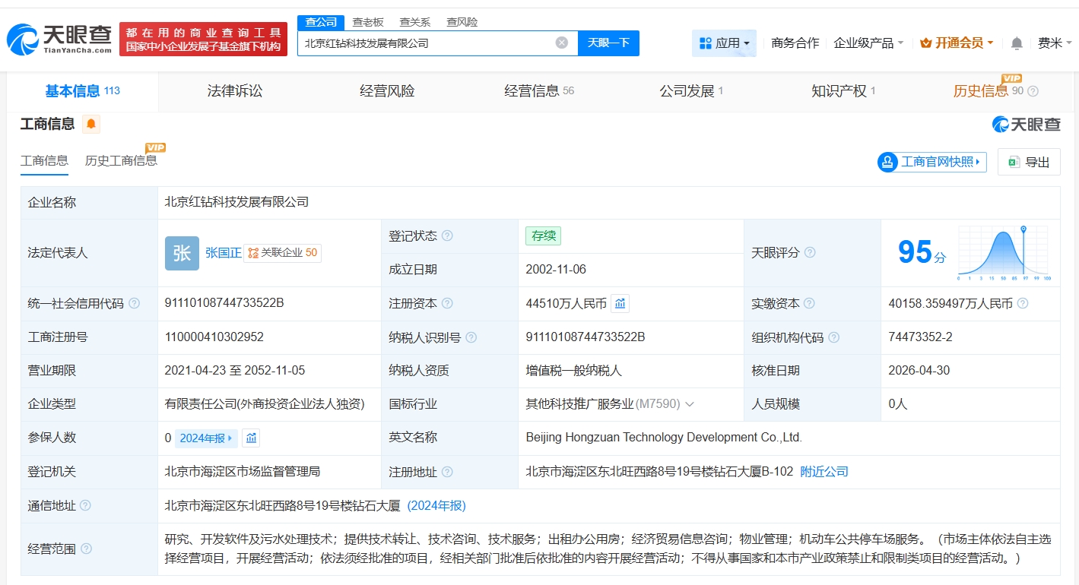Click the company name 北京红钻科技发展有限公司 in the table
The height and width of the screenshot is (585, 1079).
click(237, 203)
